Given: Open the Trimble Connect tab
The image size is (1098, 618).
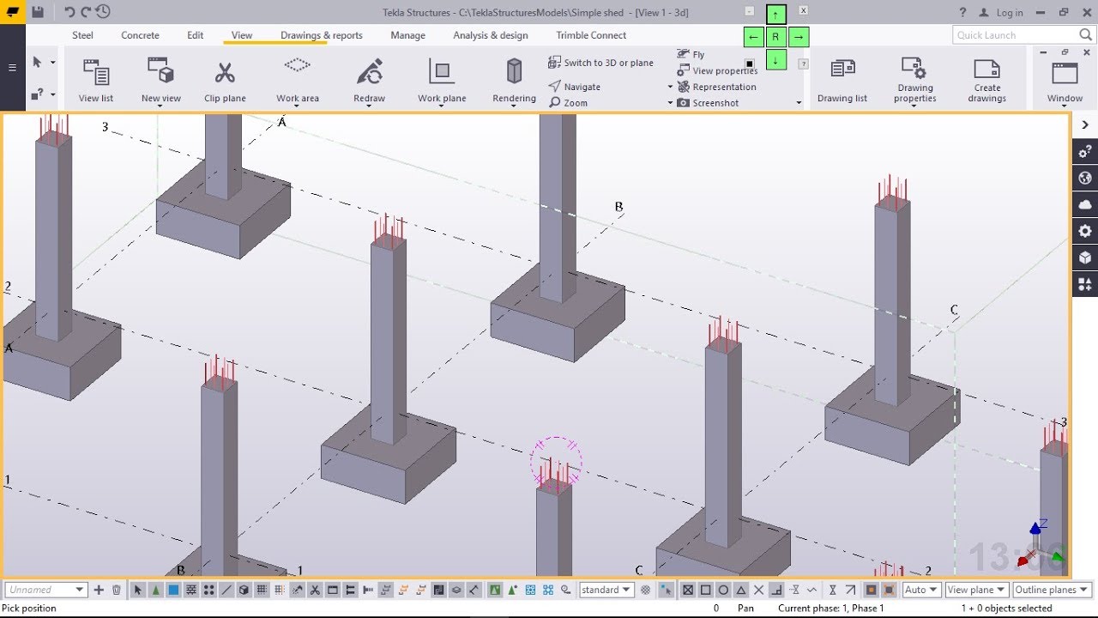Looking at the screenshot, I should click(591, 35).
